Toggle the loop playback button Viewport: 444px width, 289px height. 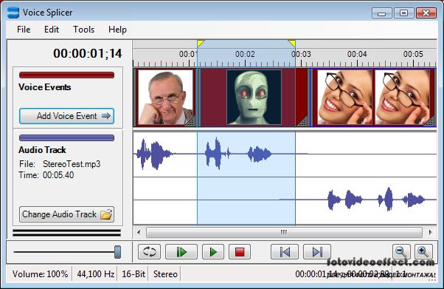coord(149,251)
